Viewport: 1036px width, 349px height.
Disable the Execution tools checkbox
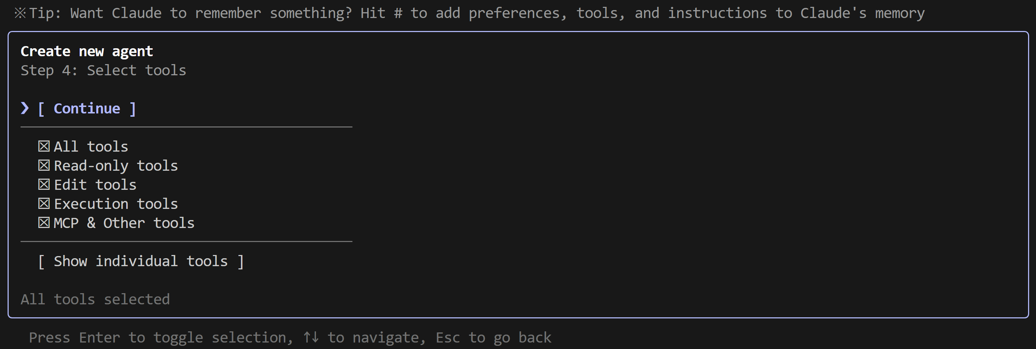pyautogui.click(x=44, y=203)
